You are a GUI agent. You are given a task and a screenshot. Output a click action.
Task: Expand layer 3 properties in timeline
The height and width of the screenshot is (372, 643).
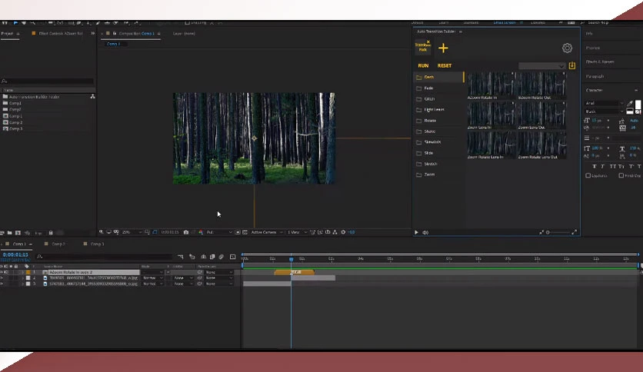pyautogui.click(x=22, y=284)
